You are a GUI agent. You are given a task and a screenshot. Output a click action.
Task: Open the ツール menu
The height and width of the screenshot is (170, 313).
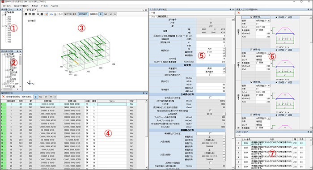(x=44, y=6)
